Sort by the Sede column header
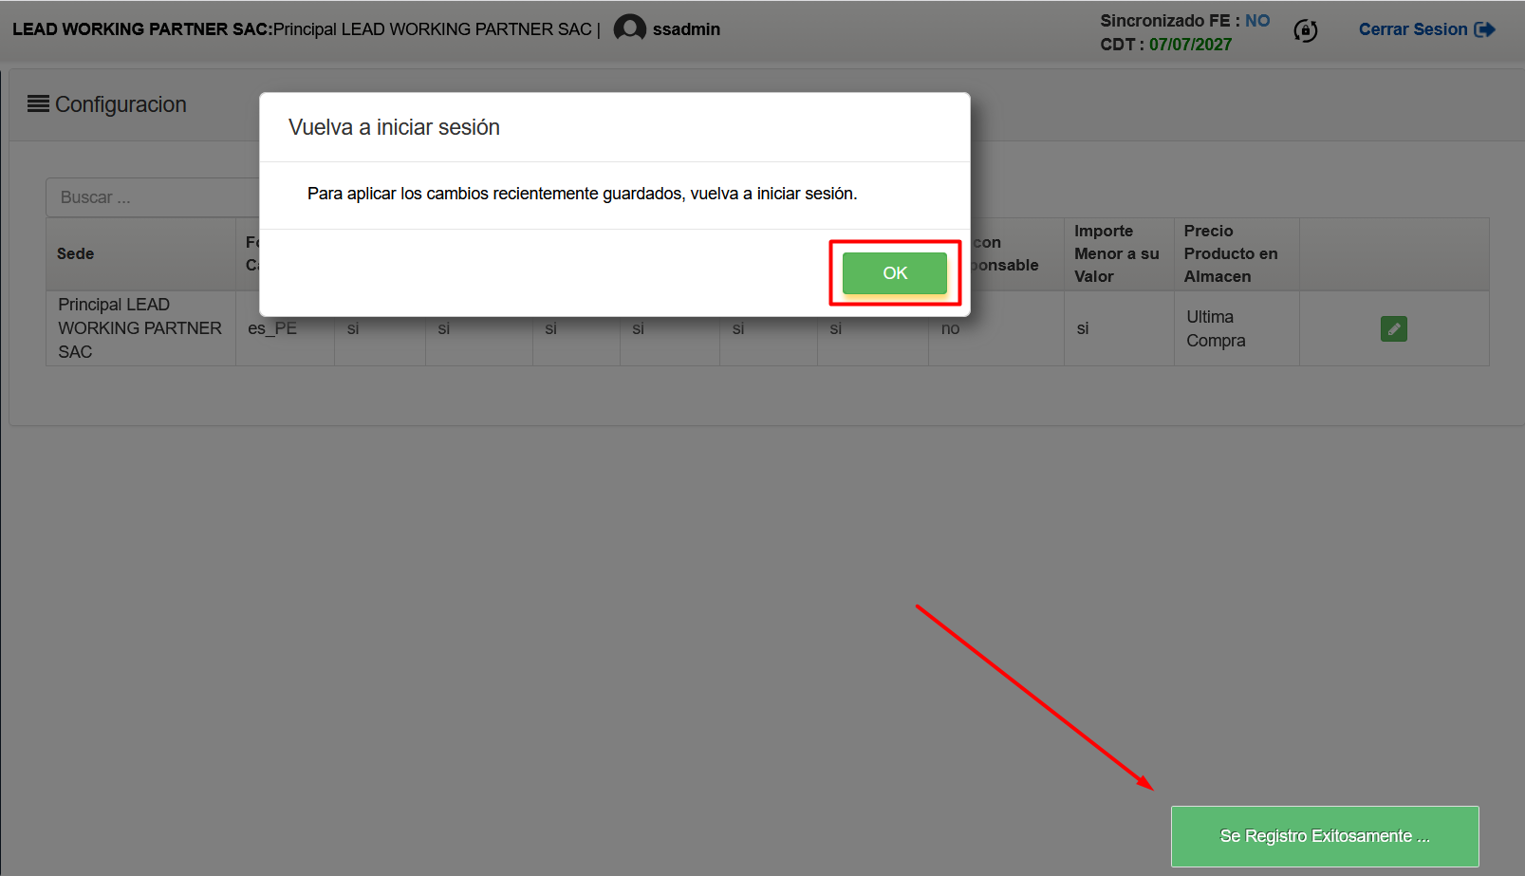The image size is (1525, 876). click(76, 253)
